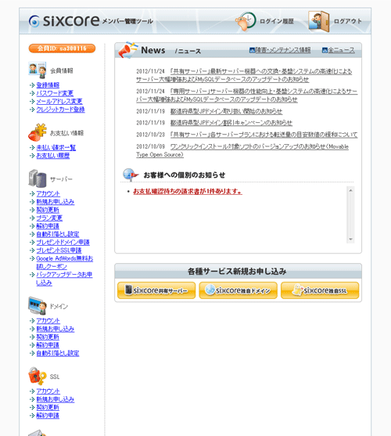Click the sixcore共有サーバー application button

coord(156,290)
